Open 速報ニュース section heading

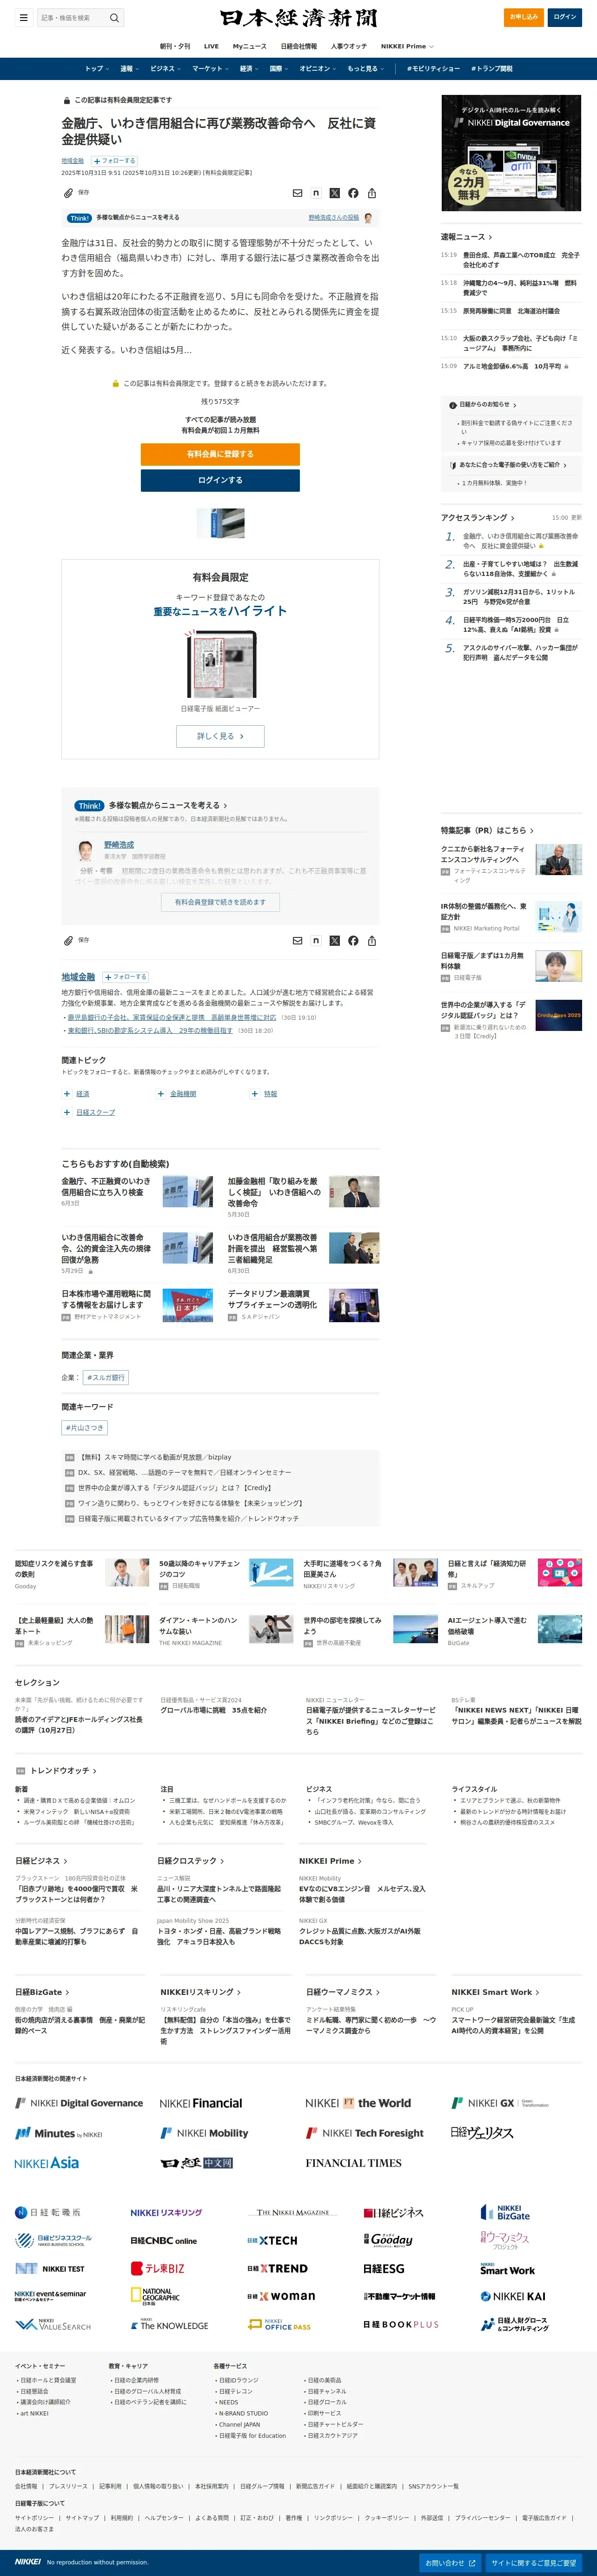click(x=466, y=237)
